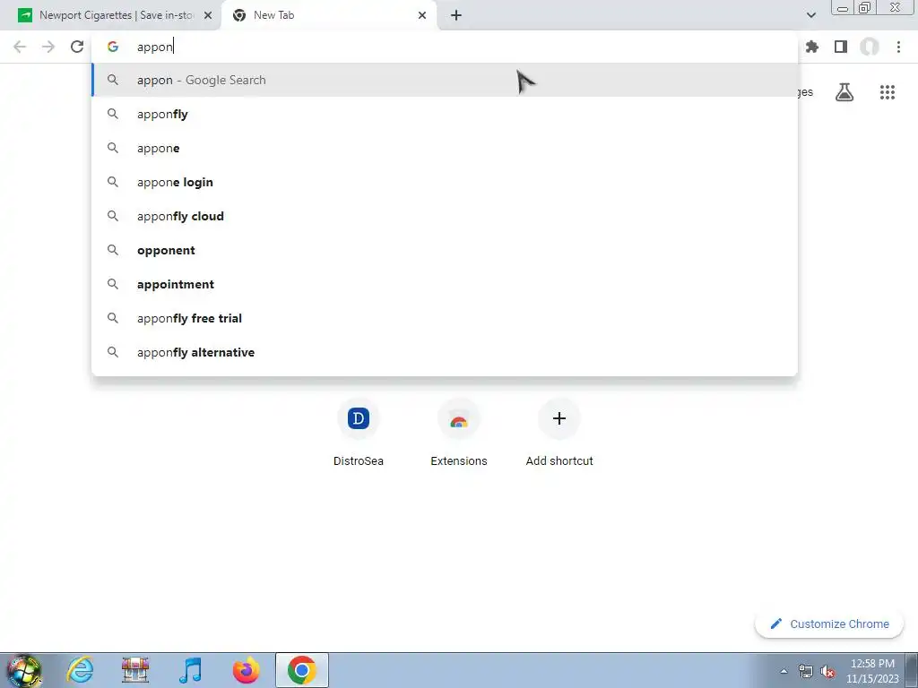Launch Firefox from the taskbar

coord(246,670)
